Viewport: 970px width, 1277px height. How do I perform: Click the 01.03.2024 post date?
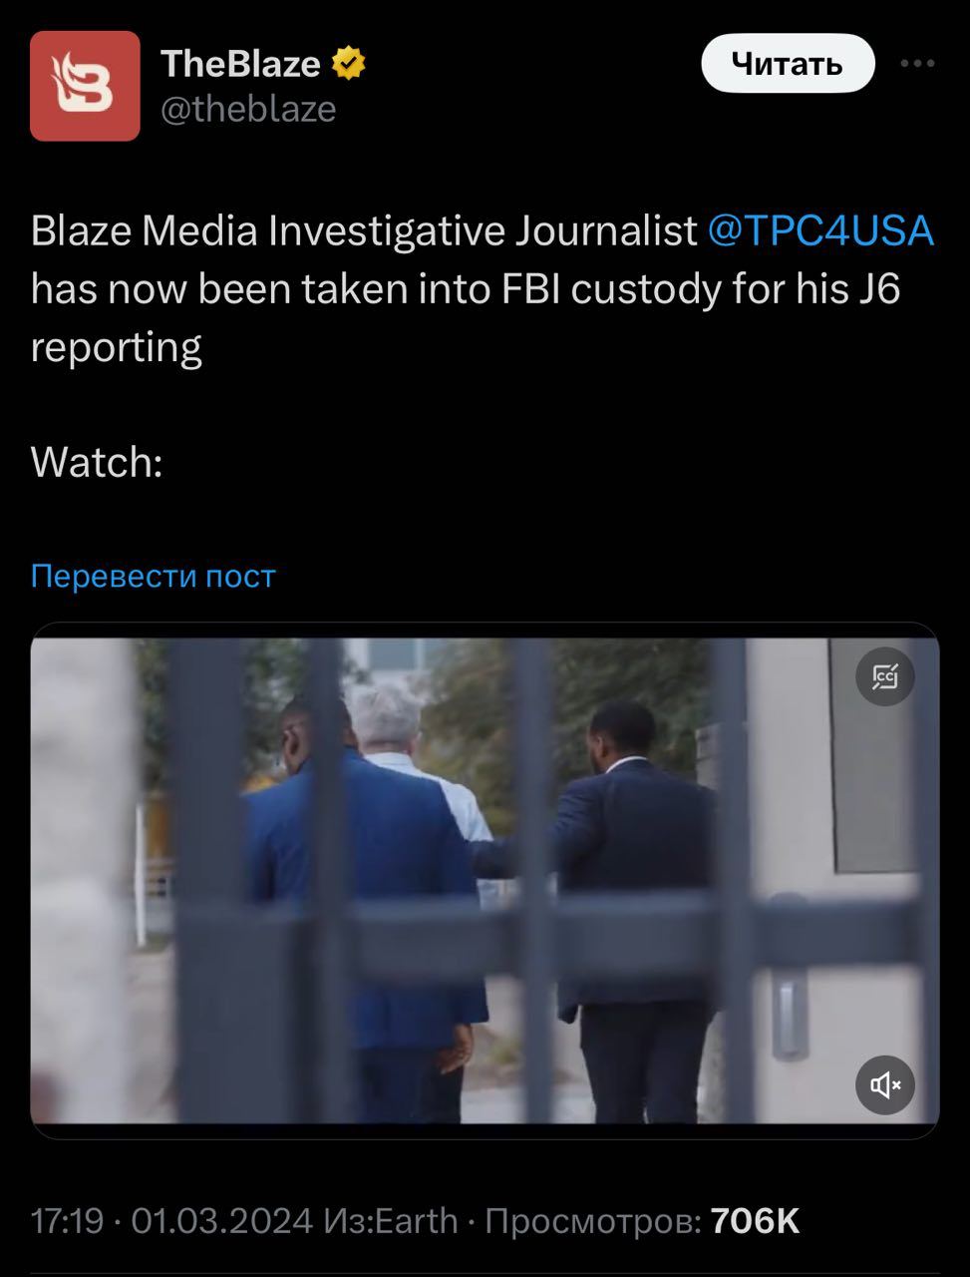(222, 1220)
